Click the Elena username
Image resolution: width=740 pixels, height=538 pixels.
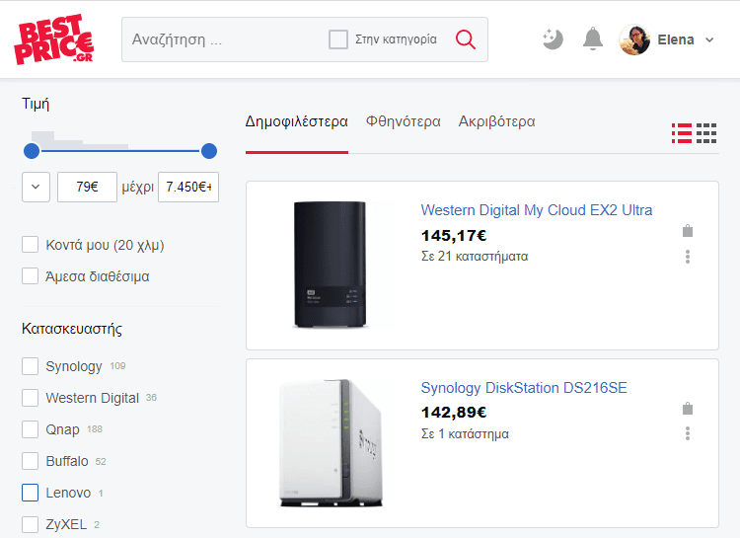point(675,39)
